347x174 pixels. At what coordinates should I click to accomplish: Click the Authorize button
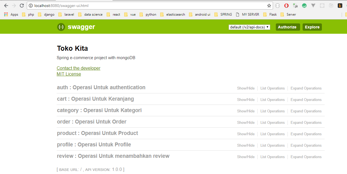click(x=288, y=27)
